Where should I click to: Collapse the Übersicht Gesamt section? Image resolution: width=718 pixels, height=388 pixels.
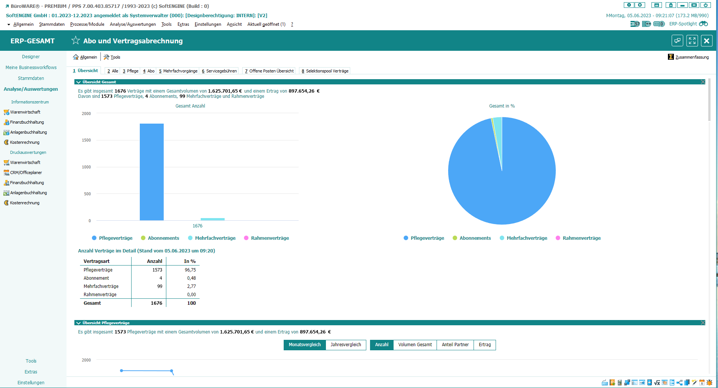78,82
